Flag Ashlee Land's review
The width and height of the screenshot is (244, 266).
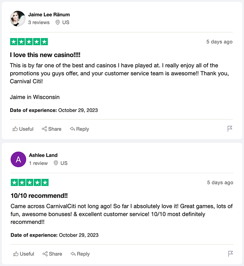(231, 254)
